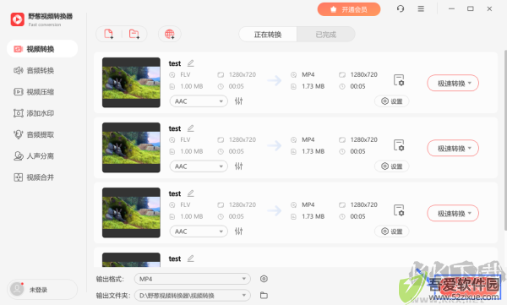Click file settings icon in third row
This screenshot has height=305, width=507.
399,210
